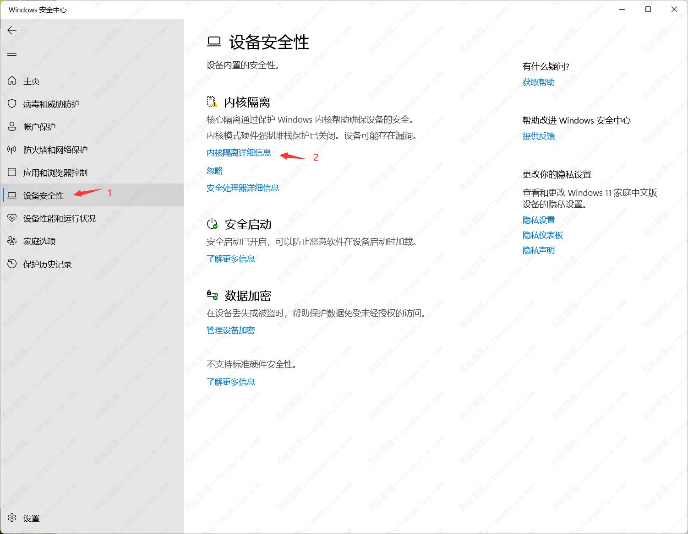Open 隐私设置 link
This screenshot has height=534, width=688.
pyautogui.click(x=539, y=220)
